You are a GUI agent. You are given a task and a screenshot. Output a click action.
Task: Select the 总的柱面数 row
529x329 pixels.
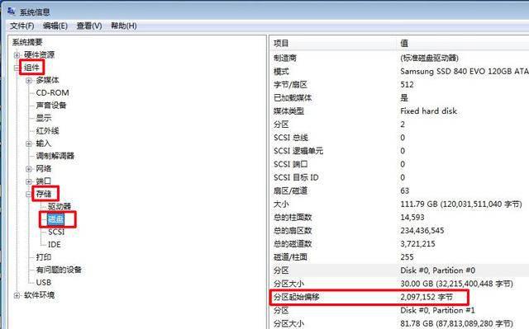(x=399, y=218)
